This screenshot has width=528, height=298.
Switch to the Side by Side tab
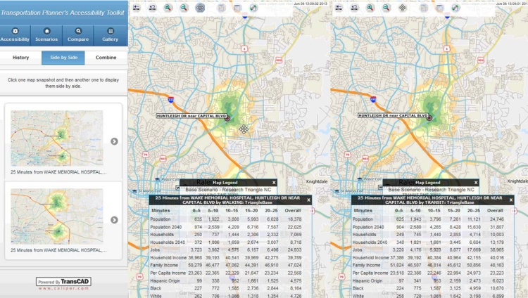click(x=63, y=58)
